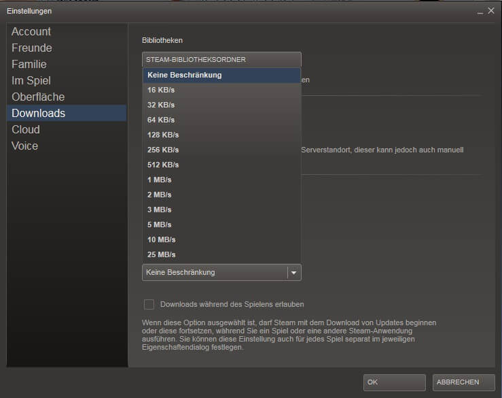Viewport: 502px width, 398px height.
Task: Choose the 1 MB/s option
Action: coord(221,180)
